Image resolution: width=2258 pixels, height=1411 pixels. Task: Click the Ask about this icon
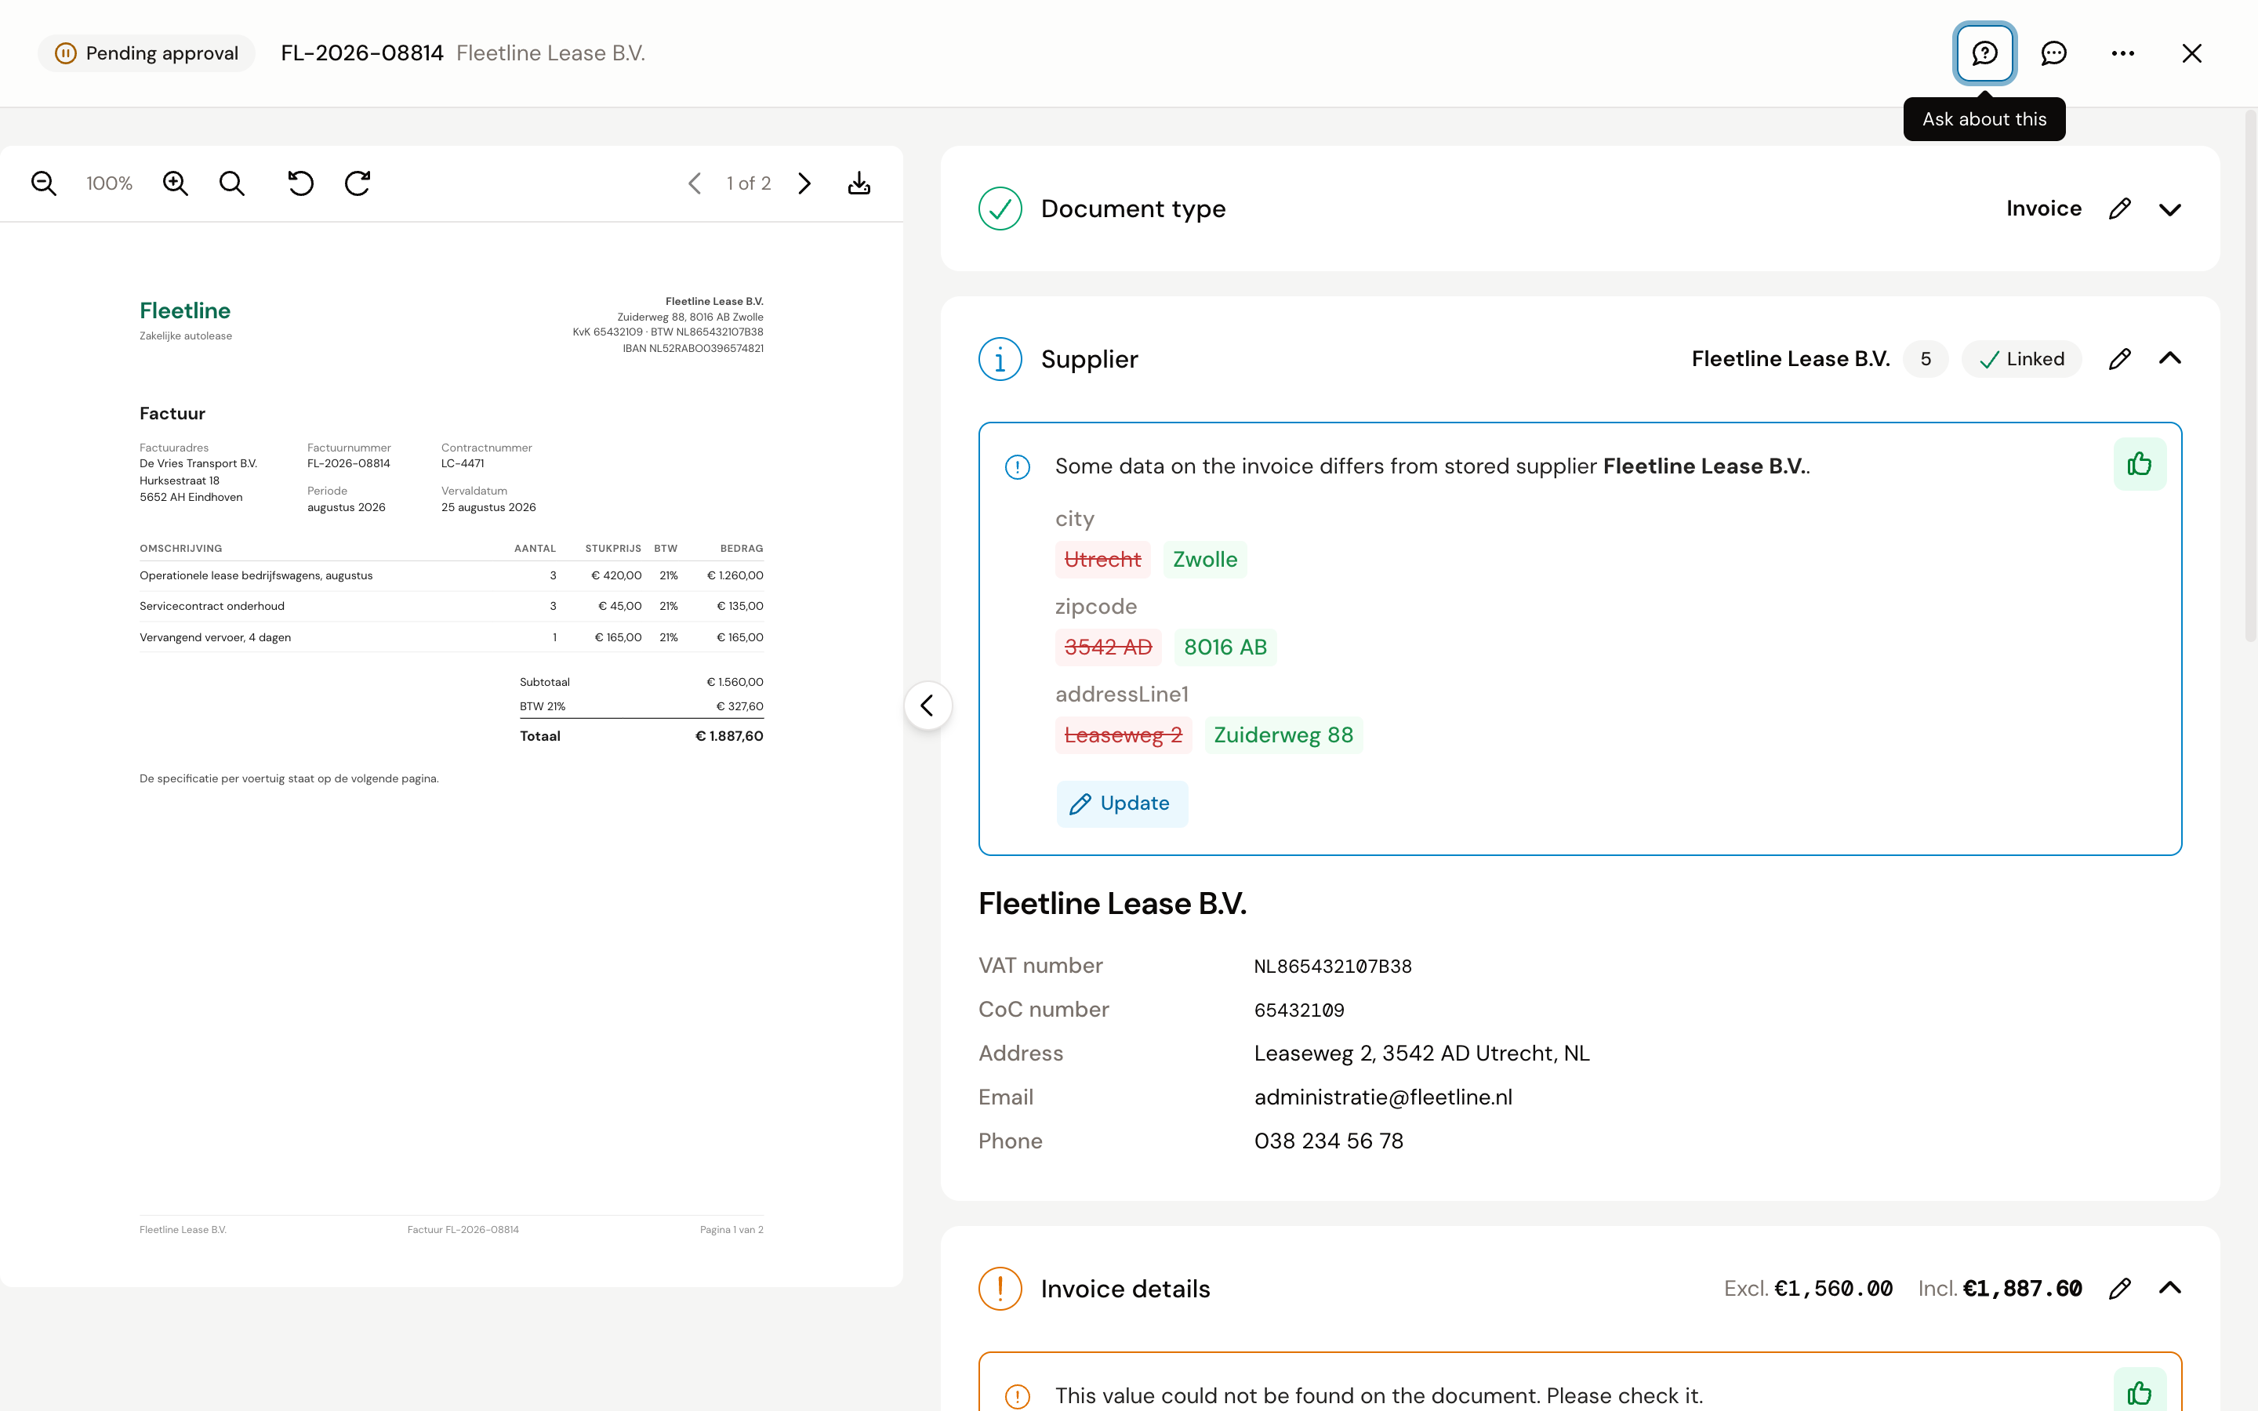pyautogui.click(x=1984, y=53)
